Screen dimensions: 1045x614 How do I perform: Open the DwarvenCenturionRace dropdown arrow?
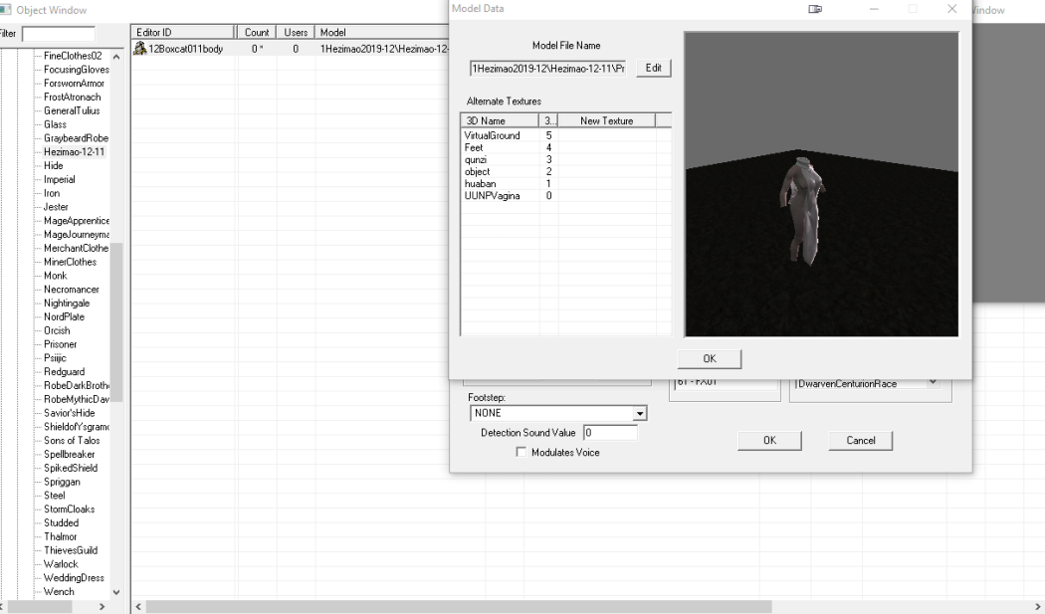(x=934, y=383)
